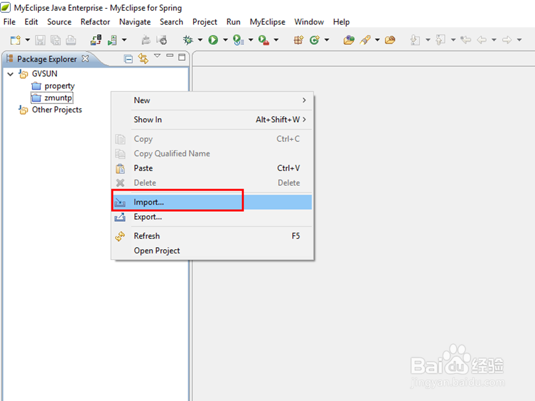This screenshot has width=535, height=401.
Task: Click the Run Last Tool icon
Action: pos(239,40)
